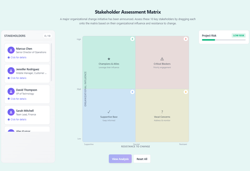Image resolution: width=250 pixels, height=171 pixels.
Task: Click the Champions & Allies star icon
Action: pos(109,59)
